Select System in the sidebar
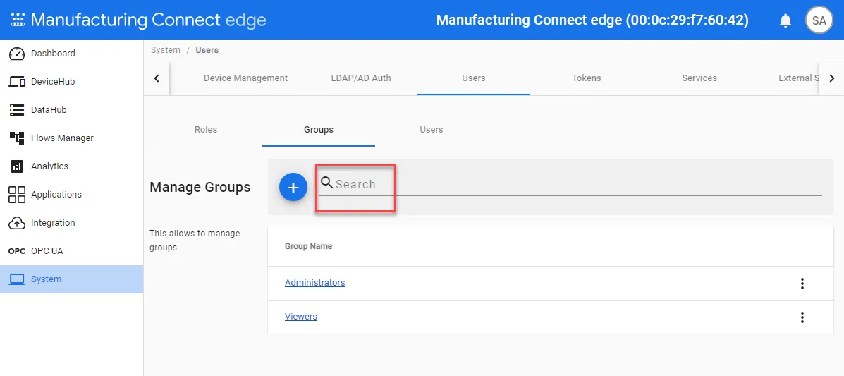 point(72,279)
